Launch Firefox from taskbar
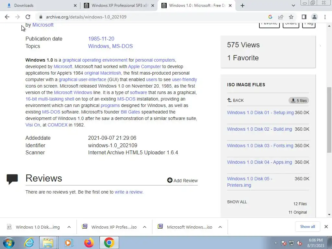Viewport: 332px width, 249px height. (x=89, y=243)
